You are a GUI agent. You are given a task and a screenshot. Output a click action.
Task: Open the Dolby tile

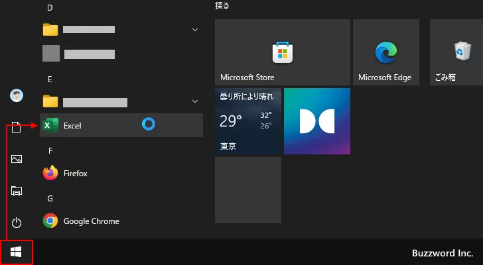(317, 121)
